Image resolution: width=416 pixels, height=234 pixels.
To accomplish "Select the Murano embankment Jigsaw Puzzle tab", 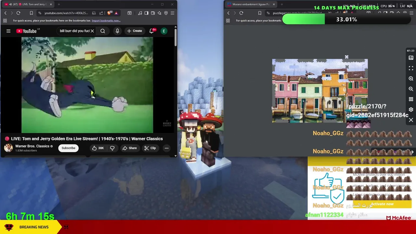I will 251,4.
